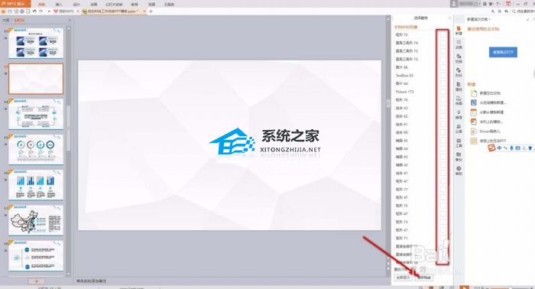The height and width of the screenshot is (289, 535).
Task: Select the 矩形 77 object row
Action: [420, 190]
